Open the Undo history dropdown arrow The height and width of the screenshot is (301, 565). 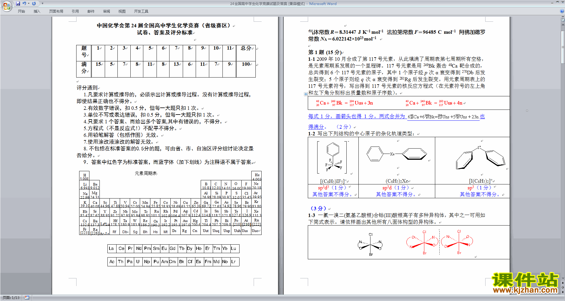[29, 4]
